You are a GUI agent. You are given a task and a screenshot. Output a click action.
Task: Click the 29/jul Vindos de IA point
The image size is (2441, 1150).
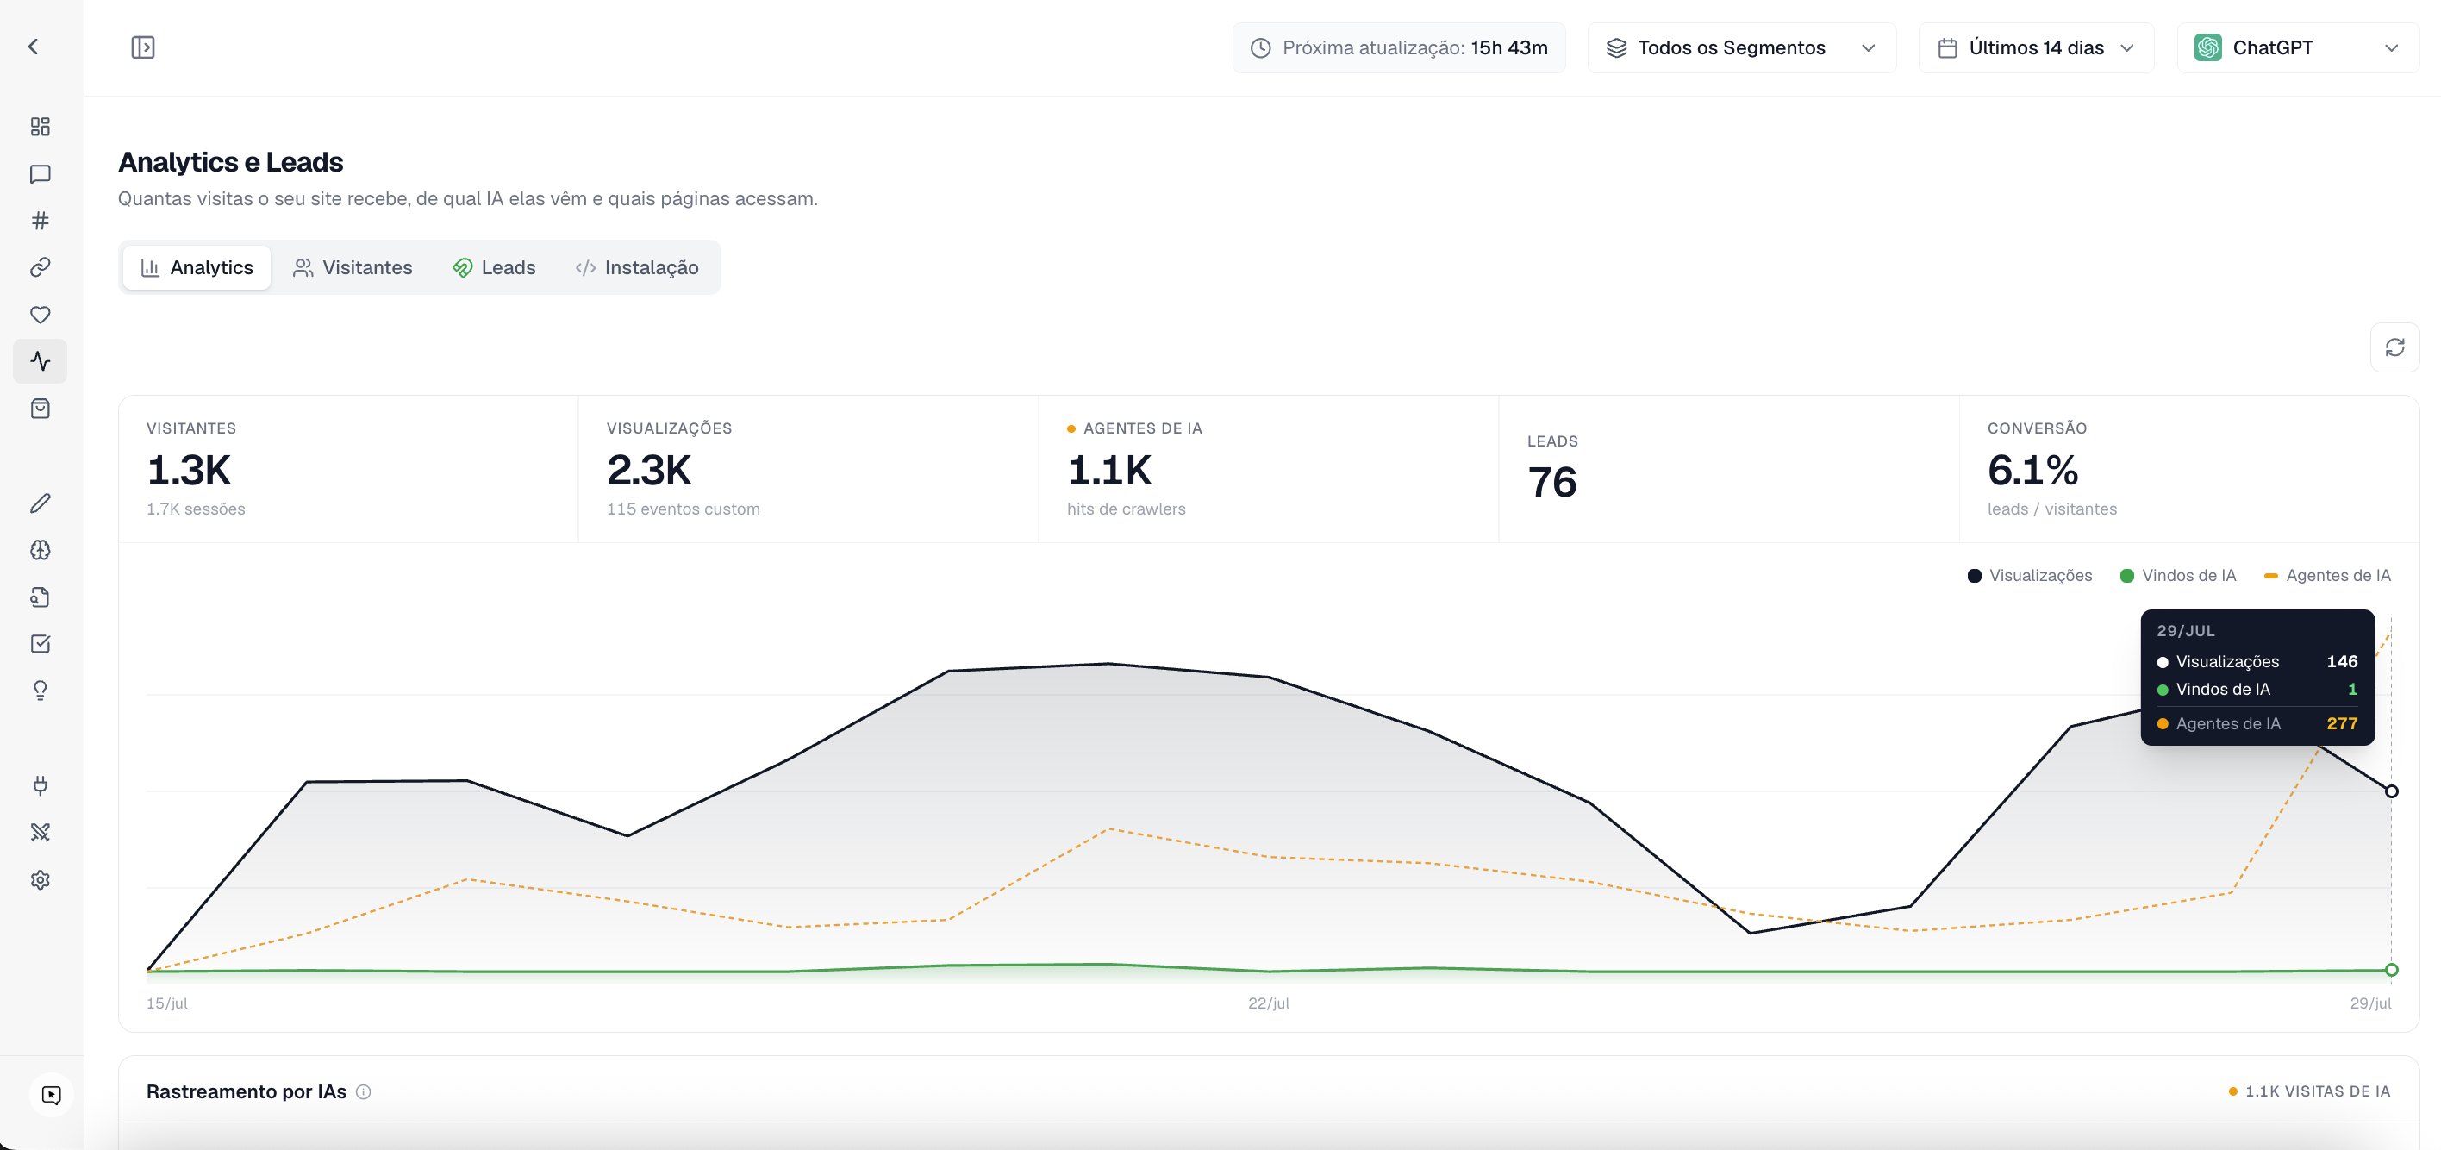(x=2392, y=970)
